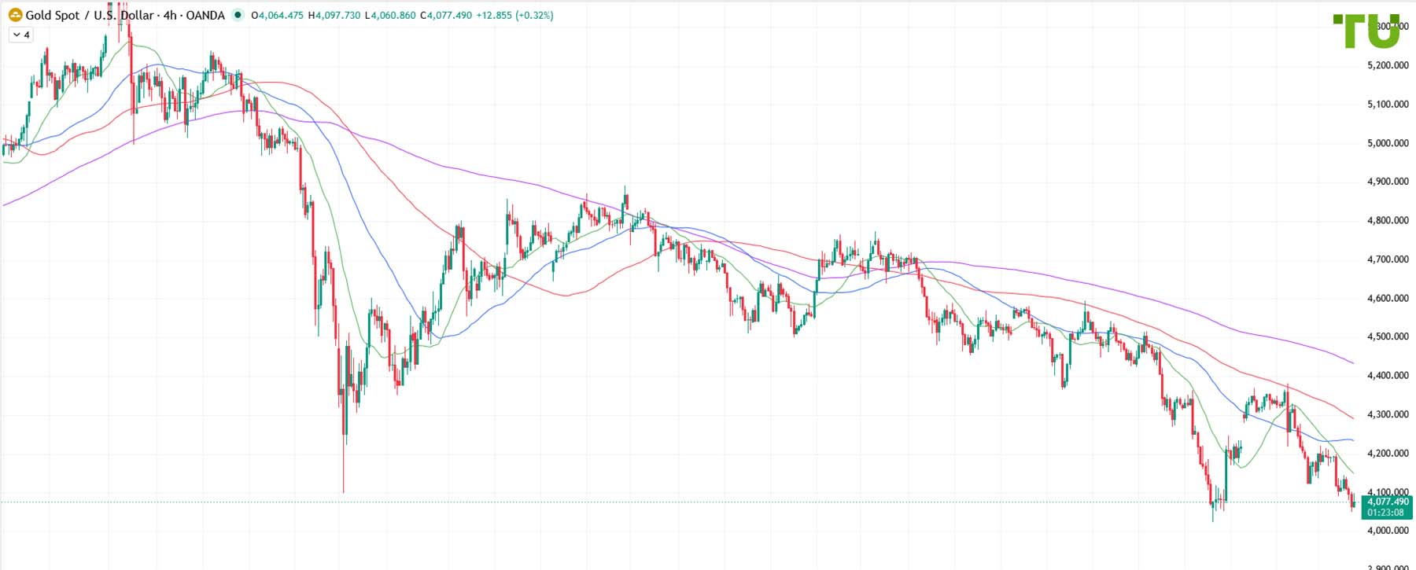
Task: Click the current price label 4,077.490
Action: tap(1388, 502)
